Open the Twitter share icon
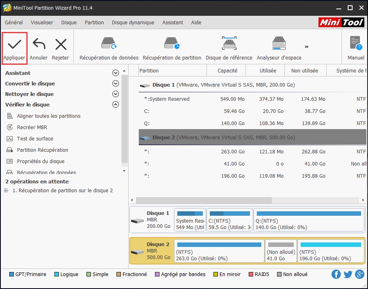 [348, 274]
